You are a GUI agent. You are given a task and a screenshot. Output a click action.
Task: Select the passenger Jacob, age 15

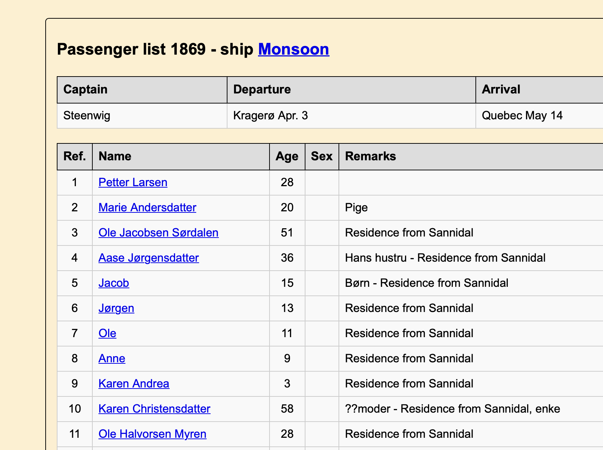[114, 283]
